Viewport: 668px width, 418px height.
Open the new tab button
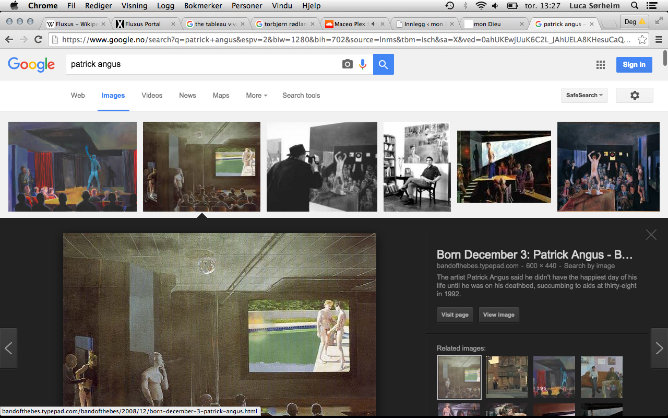[x=608, y=24]
